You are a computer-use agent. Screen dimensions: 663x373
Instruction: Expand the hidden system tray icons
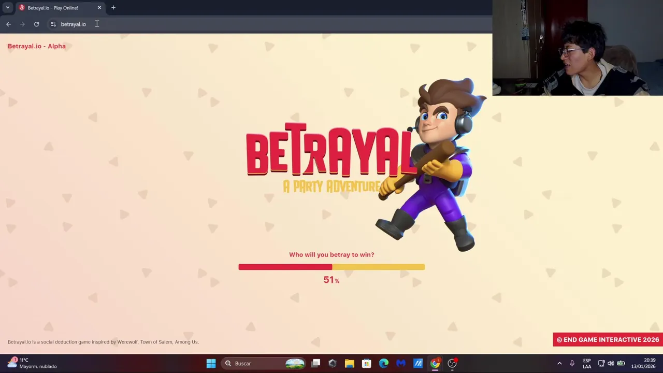(559, 363)
